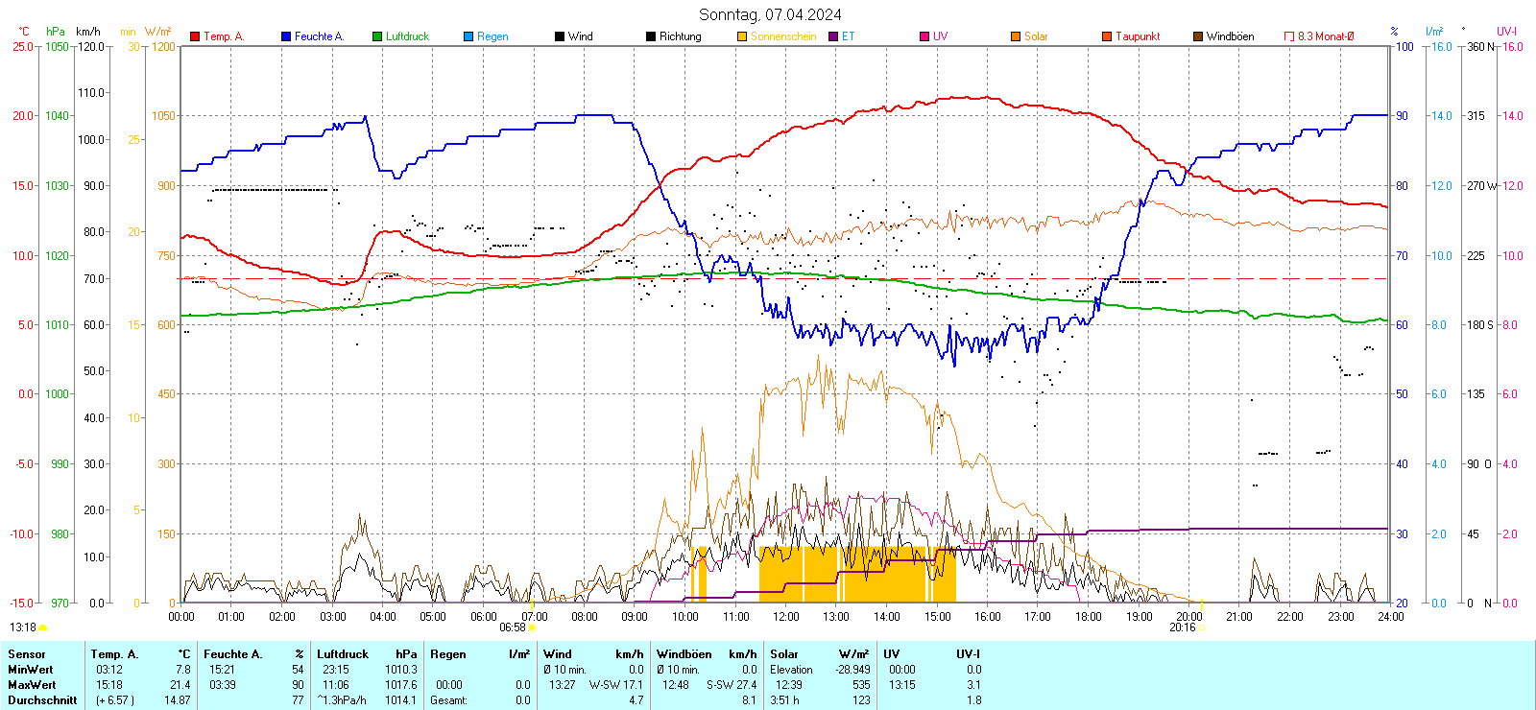Select the Richtung legend label
Screen dimensions: 1536x710
coord(681,36)
